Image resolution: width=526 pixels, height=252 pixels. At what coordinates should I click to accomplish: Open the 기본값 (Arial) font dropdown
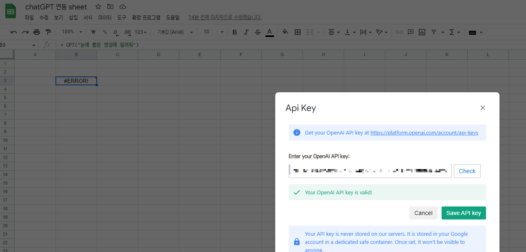tap(175, 32)
